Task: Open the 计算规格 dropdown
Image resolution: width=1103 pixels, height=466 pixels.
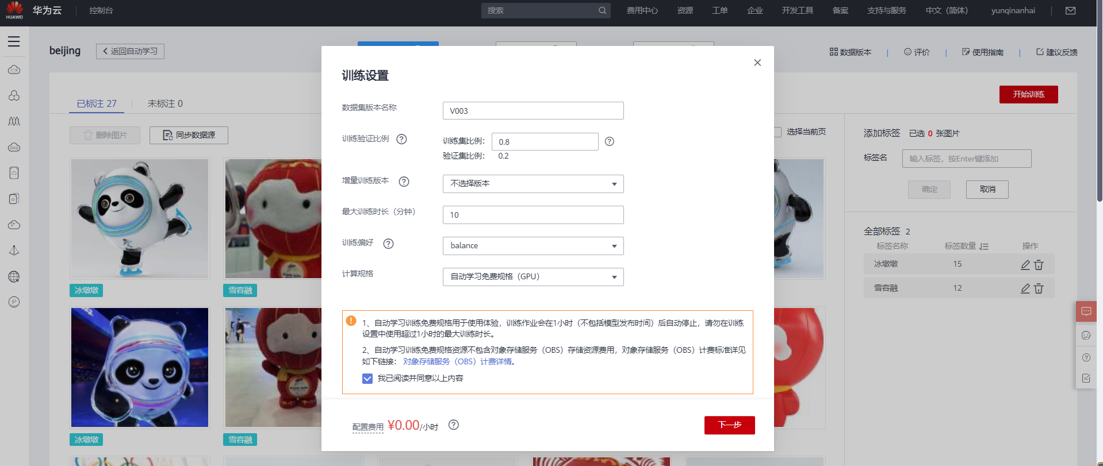Action: 533,277
